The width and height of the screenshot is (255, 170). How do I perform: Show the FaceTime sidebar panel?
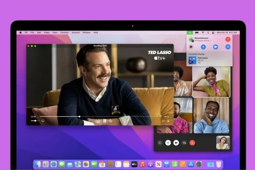coord(160,142)
